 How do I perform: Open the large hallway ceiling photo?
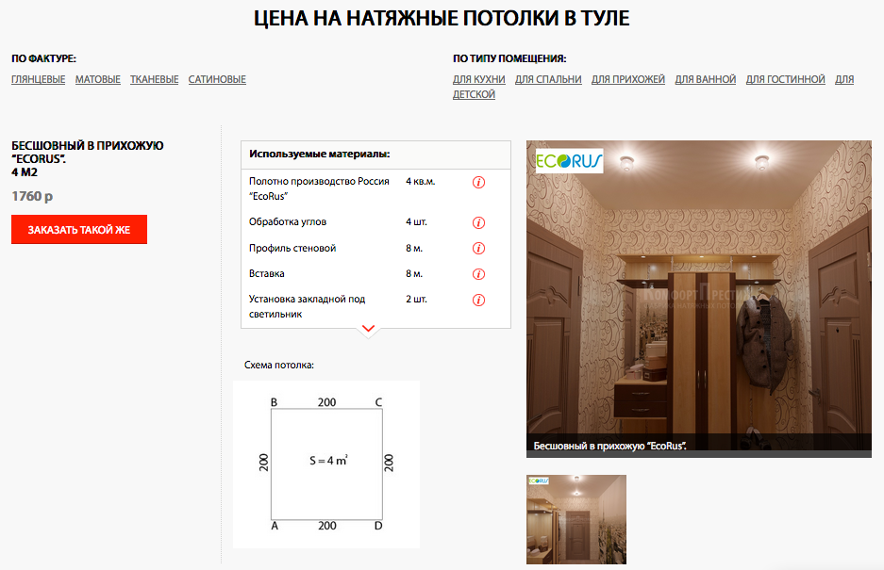click(x=699, y=299)
